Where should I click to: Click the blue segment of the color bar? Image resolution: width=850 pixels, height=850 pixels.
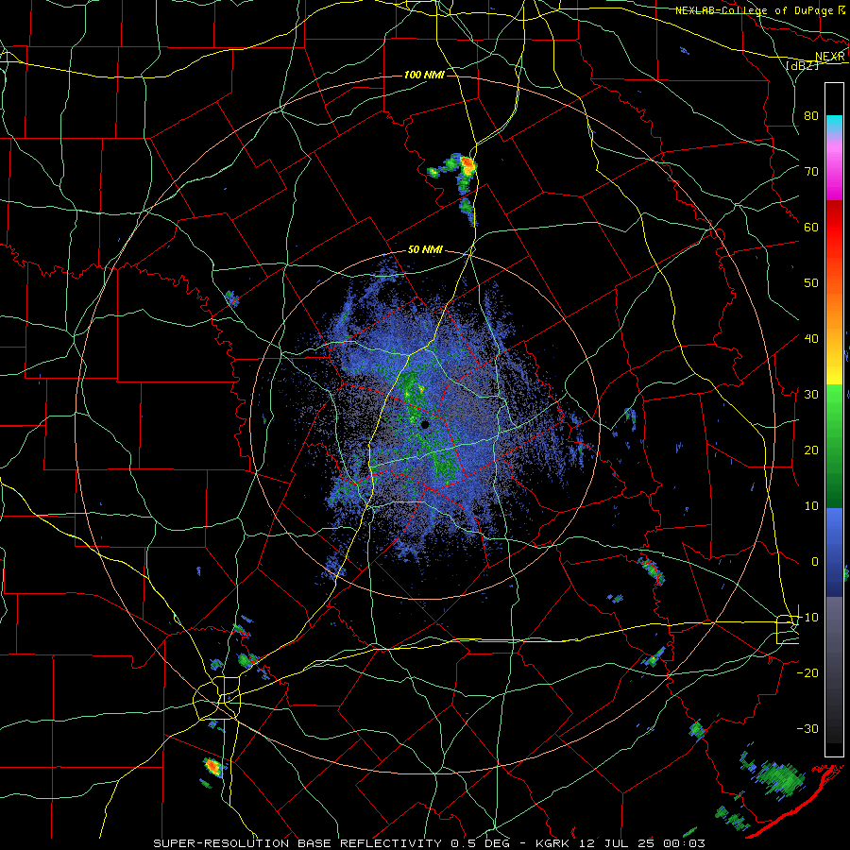(x=834, y=552)
